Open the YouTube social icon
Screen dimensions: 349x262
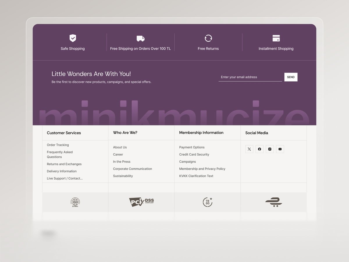(280, 149)
